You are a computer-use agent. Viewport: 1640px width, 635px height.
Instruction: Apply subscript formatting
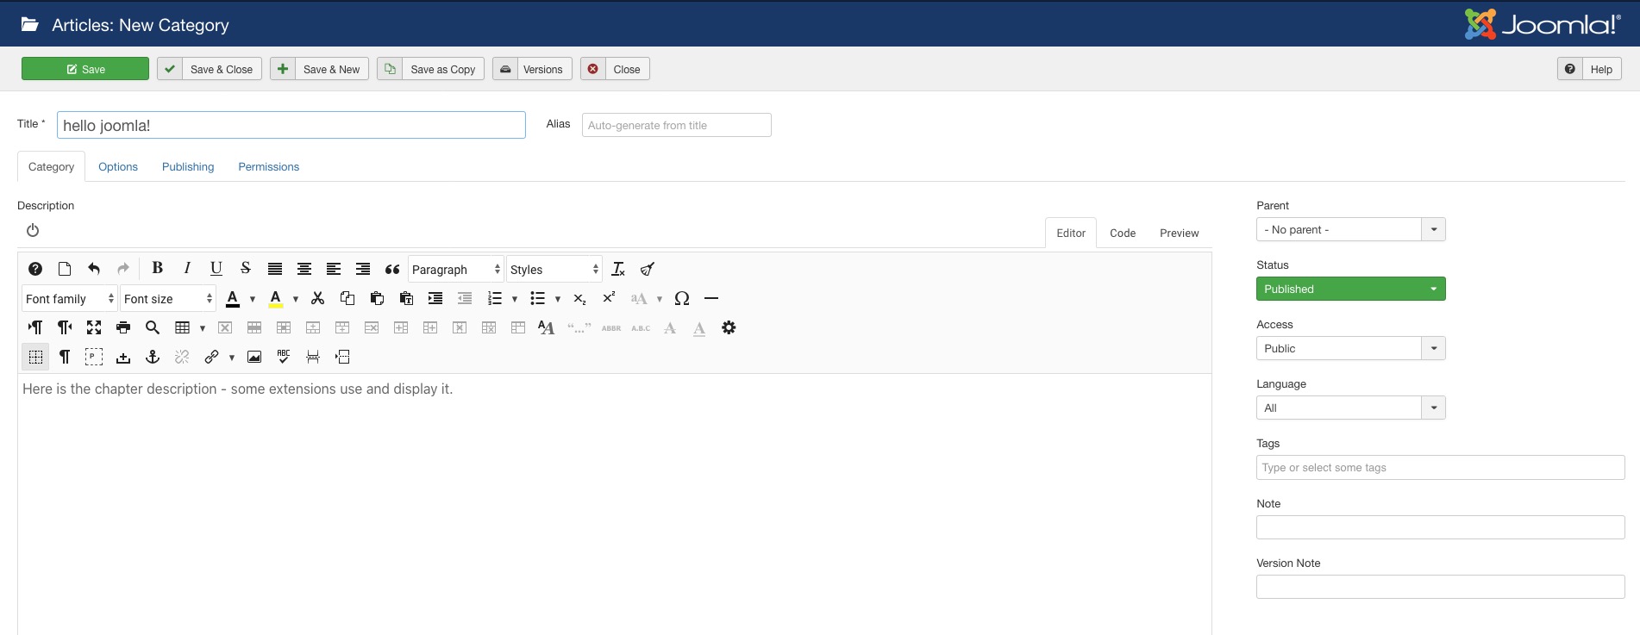coord(580,298)
